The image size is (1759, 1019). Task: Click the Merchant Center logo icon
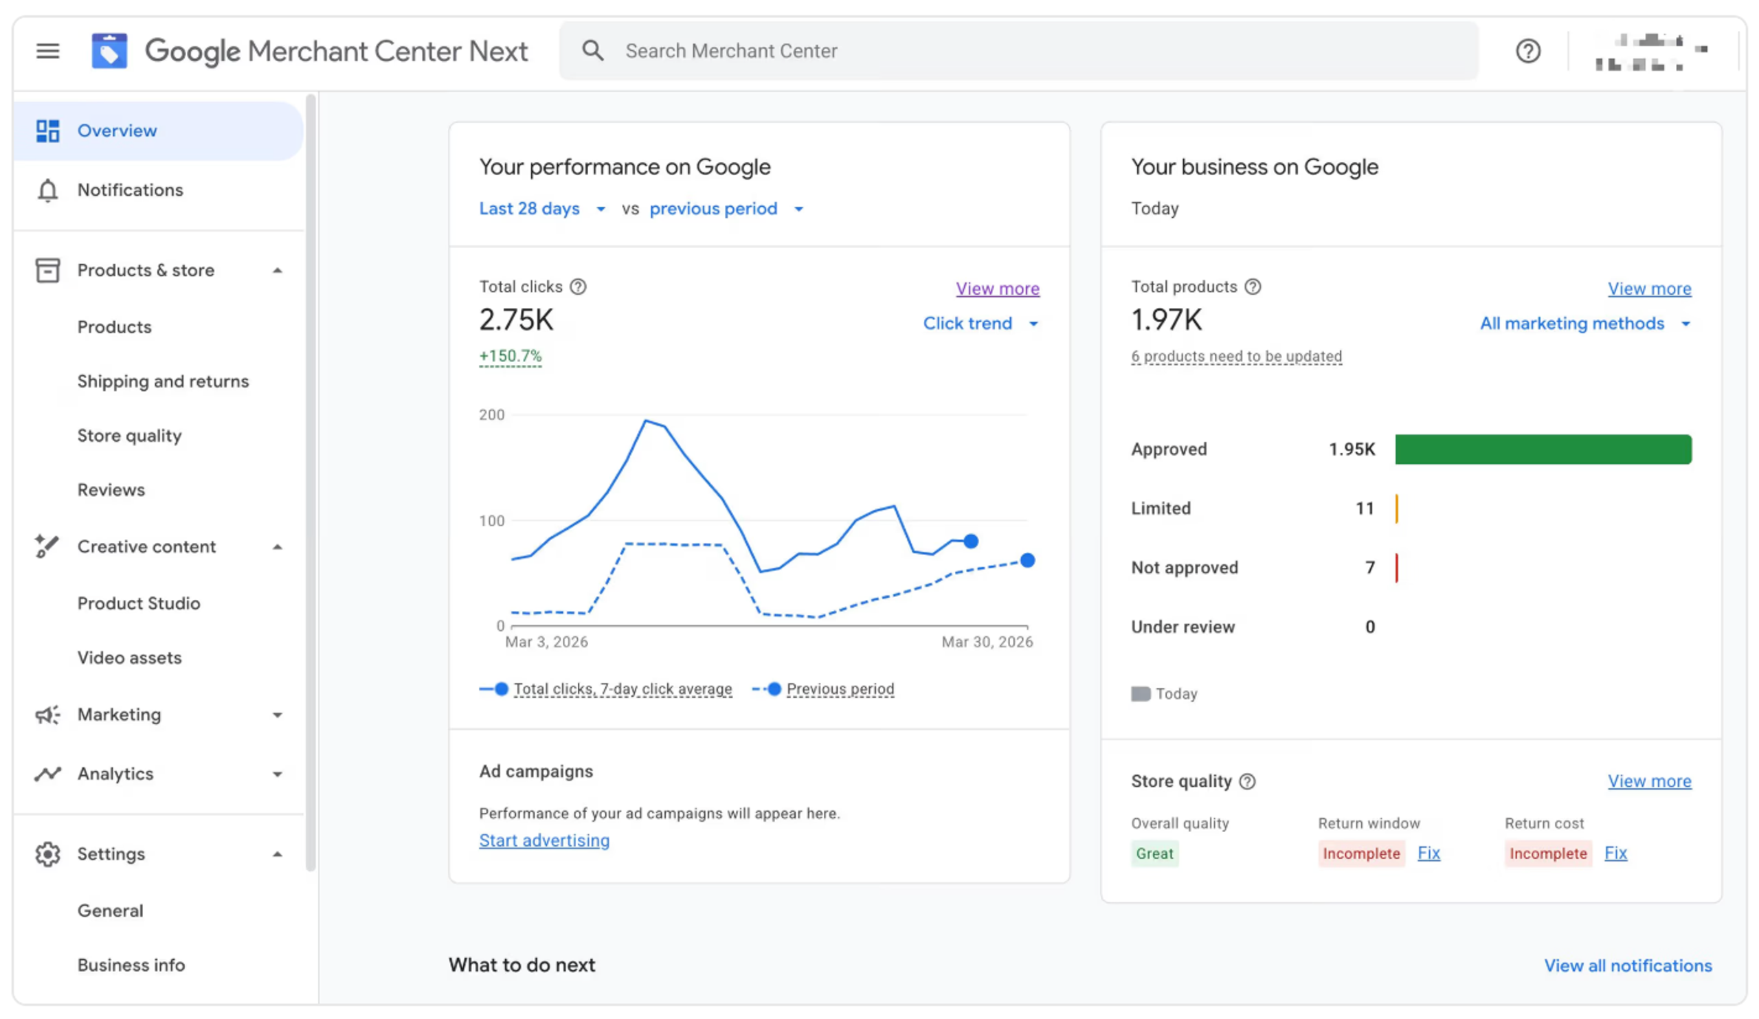pos(109,51)
